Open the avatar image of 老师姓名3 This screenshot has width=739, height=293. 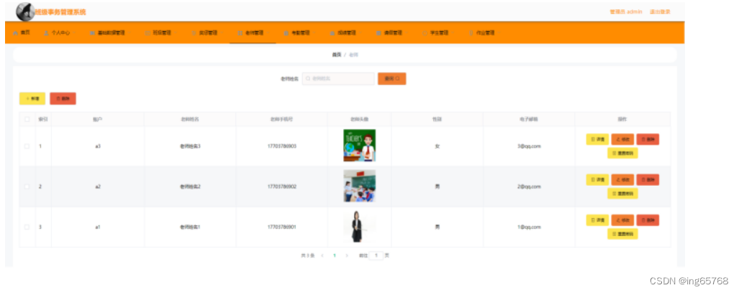[360, 145]
